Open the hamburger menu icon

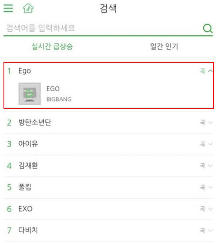click(x=8, y=8)
